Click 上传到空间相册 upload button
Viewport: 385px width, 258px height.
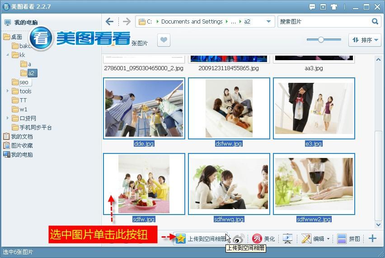[201, 239]
